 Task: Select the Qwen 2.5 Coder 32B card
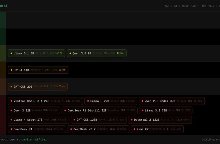(171, 101)
